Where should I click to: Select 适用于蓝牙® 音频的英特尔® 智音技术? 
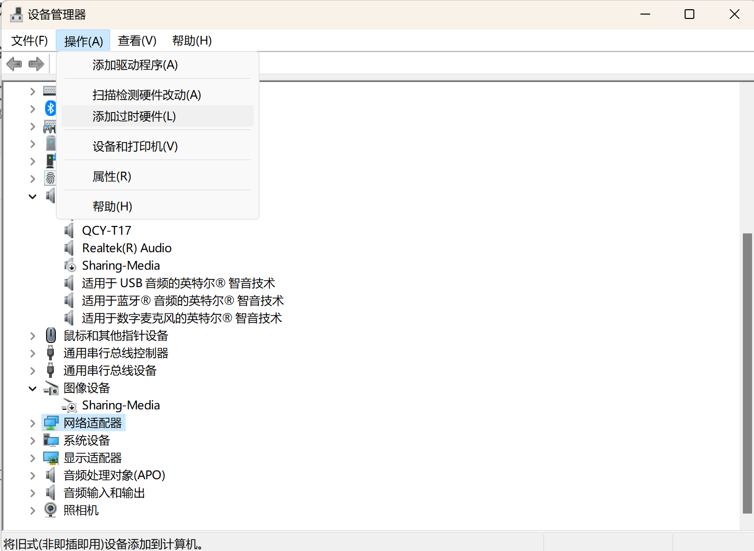[183, 301]
